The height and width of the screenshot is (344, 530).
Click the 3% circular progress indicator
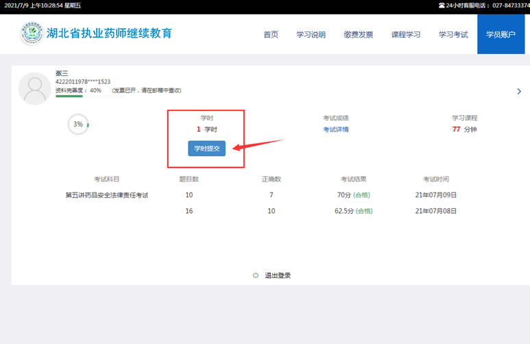pos(78,124)
